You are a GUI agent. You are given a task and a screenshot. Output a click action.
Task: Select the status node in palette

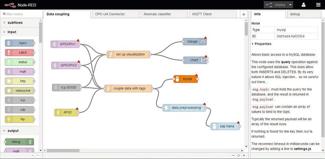(19, 62)
